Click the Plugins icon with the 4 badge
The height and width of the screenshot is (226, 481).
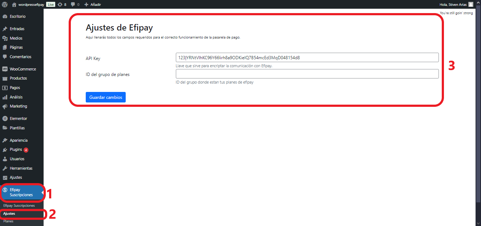pyautogui.click(x=5, y=149)
